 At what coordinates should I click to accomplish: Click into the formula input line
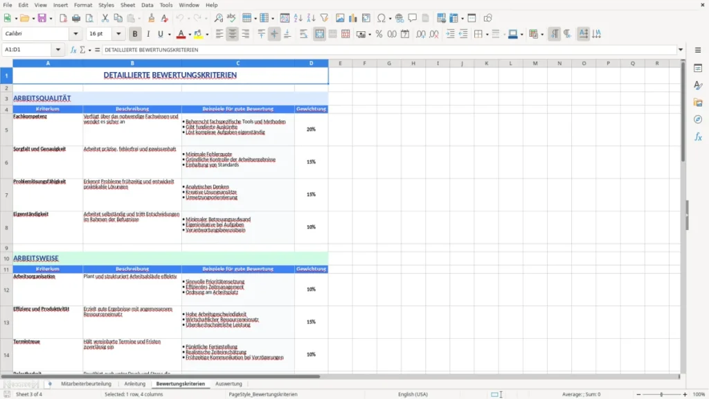click(389, 50)
